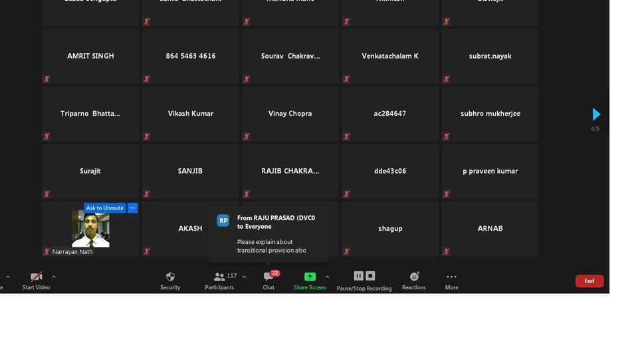Select the Sourav Chakrav... participant tile

click(x=290, y=56)
